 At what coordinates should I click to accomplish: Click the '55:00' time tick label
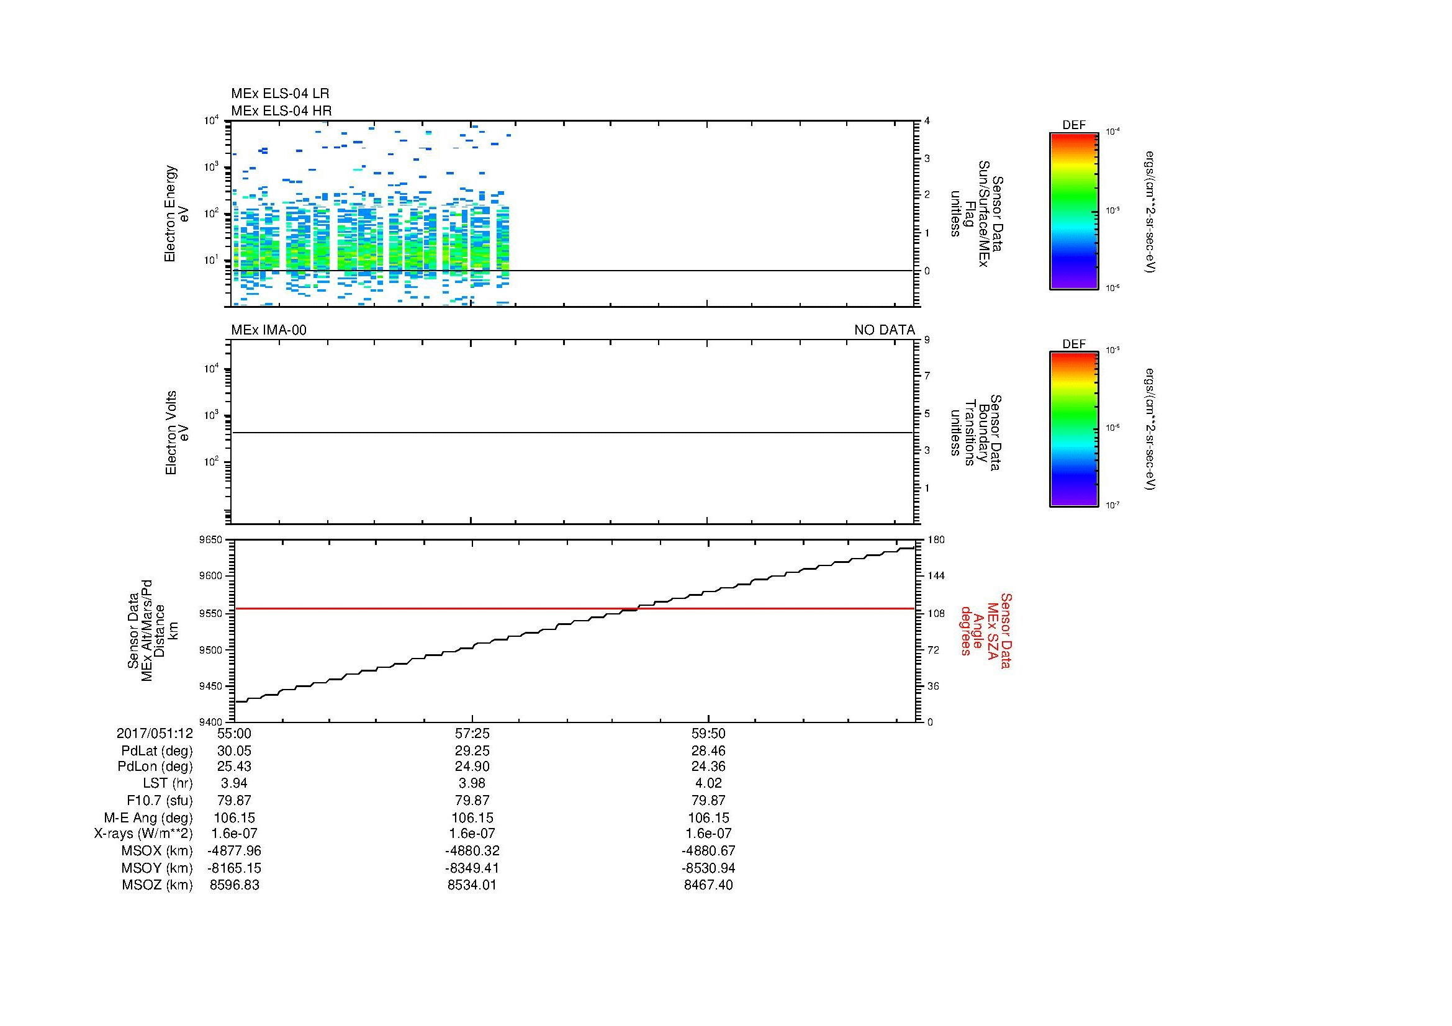pos(235,733)
